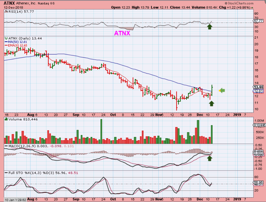
Task: Click the candlestick icon before ATNX (Daily)
Action: (x=6, y=38)
